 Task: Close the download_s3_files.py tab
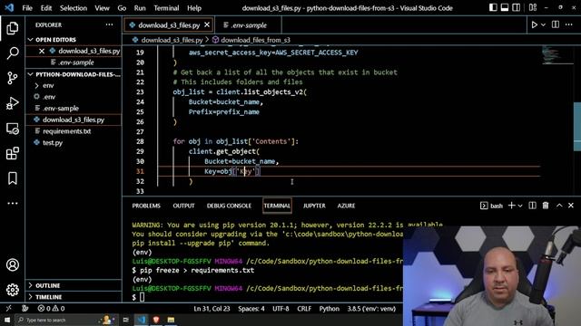point(207,24)
